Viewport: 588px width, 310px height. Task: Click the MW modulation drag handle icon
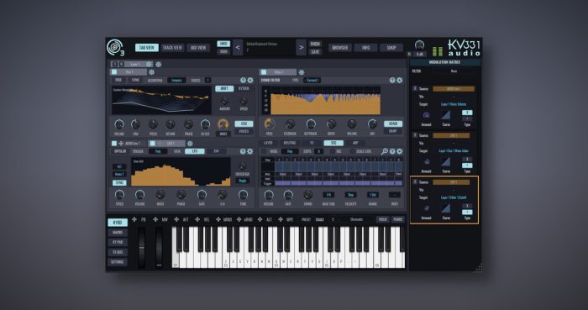pos(155,219)
